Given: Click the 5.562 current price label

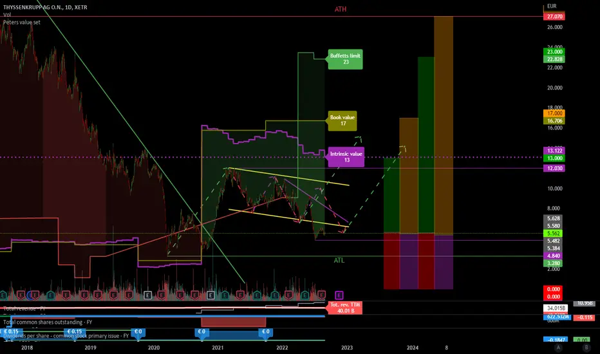Looking at the screenshot, I should pyautogui.click(x=553, y=233).
